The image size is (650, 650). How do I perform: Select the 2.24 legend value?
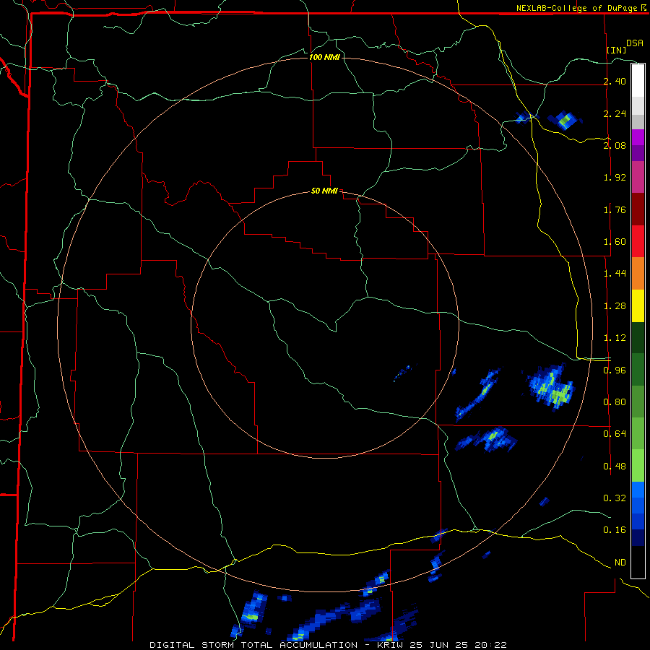tap(615, 113)
